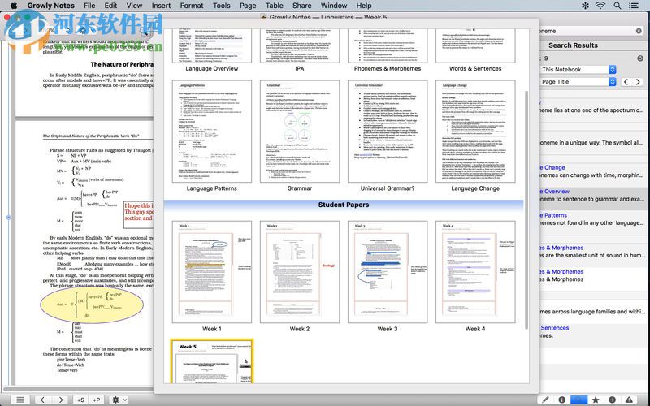
Task: Click the +P add page button
Action: [97, 400]
